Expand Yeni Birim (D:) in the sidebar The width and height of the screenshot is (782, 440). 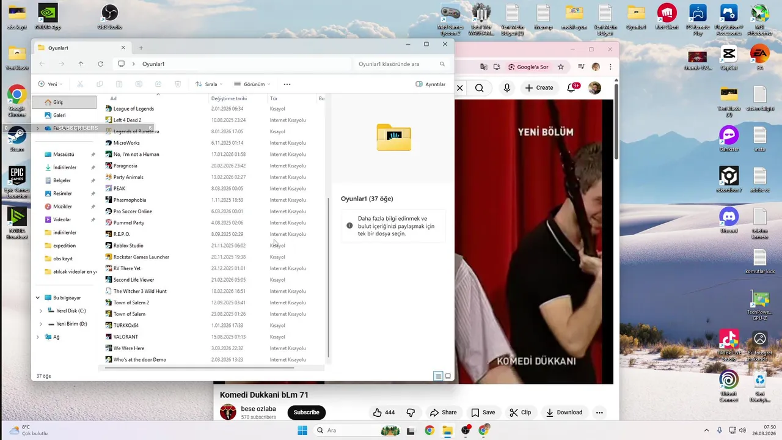(41, 324)
